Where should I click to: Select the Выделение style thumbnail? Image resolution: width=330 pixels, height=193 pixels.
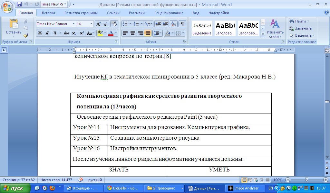[202, 28]
